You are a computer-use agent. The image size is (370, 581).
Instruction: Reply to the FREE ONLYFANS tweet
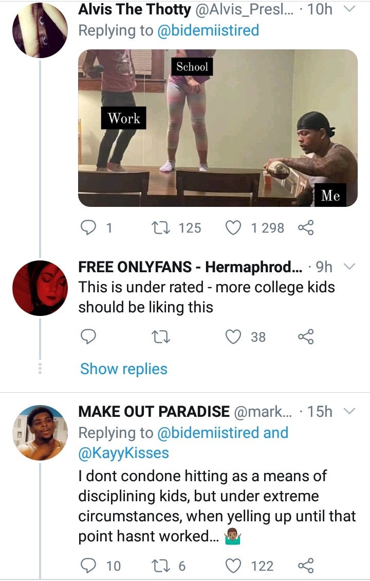coord(88,337)
